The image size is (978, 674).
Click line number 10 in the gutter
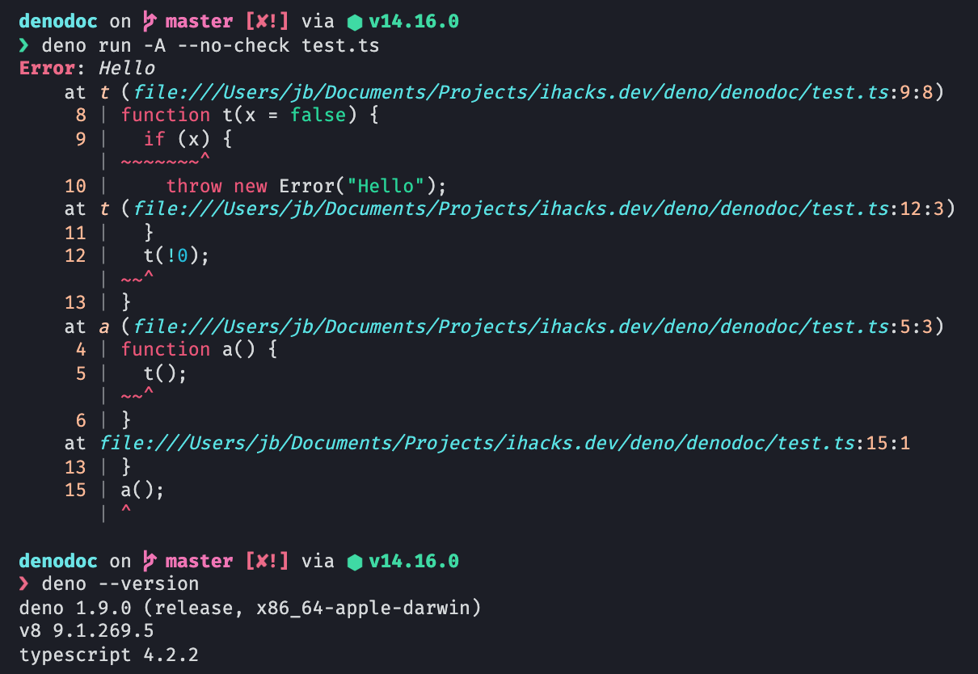pos(75,186)
